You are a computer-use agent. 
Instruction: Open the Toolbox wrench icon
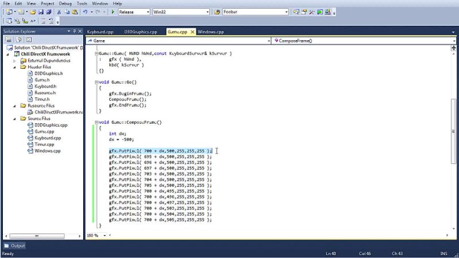point(312,12)
